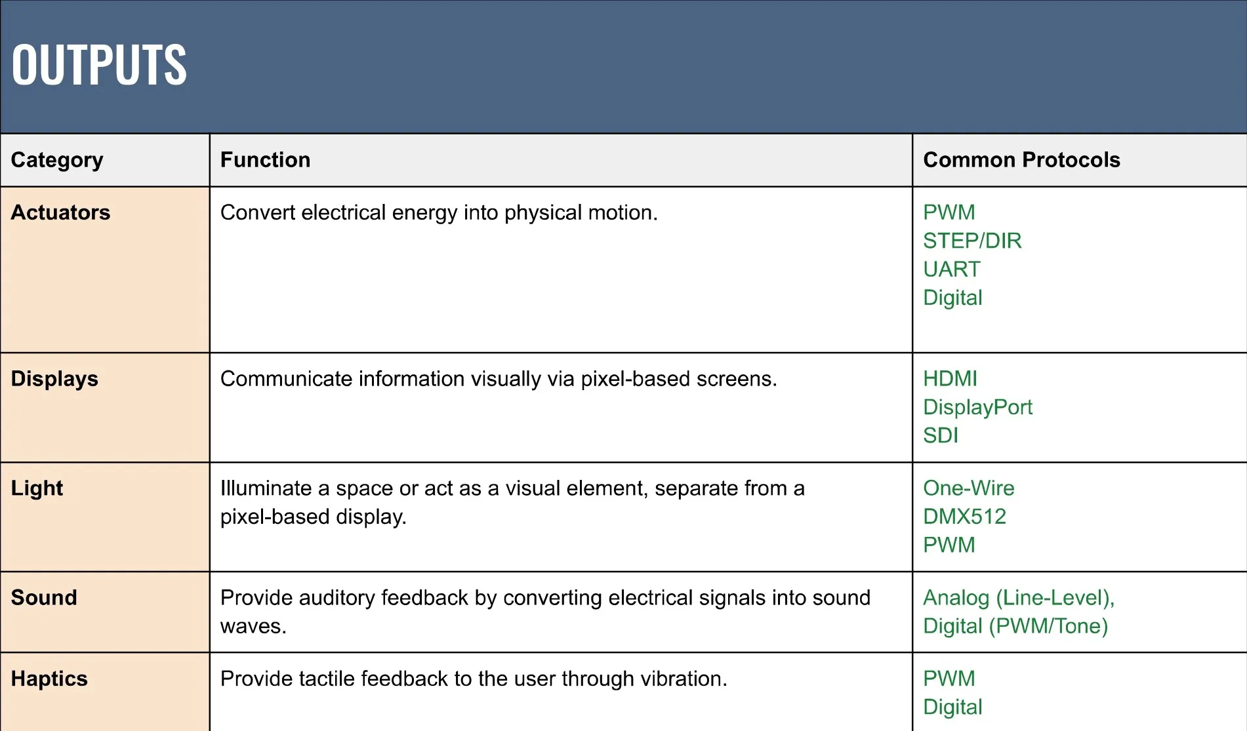Open the HDMI protocol link
This screenshot has width=1247, height=731.
click(950, 379)
